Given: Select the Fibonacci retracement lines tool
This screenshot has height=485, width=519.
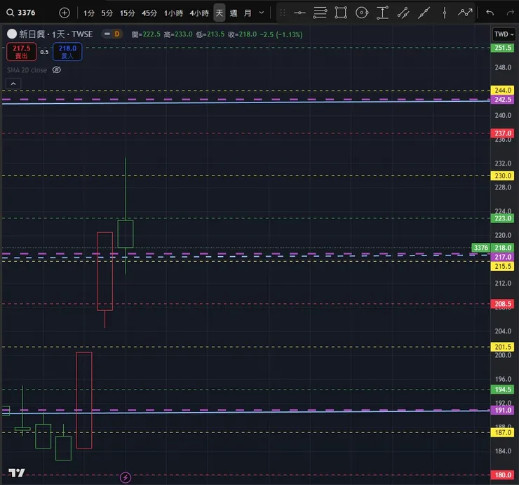Looking at the screenshot, I should (320, 13).
